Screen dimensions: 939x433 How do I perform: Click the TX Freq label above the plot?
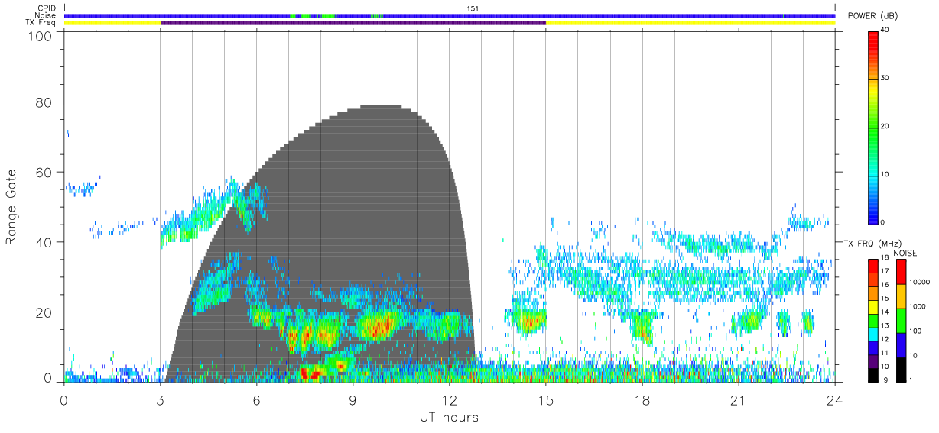(41, 23)
